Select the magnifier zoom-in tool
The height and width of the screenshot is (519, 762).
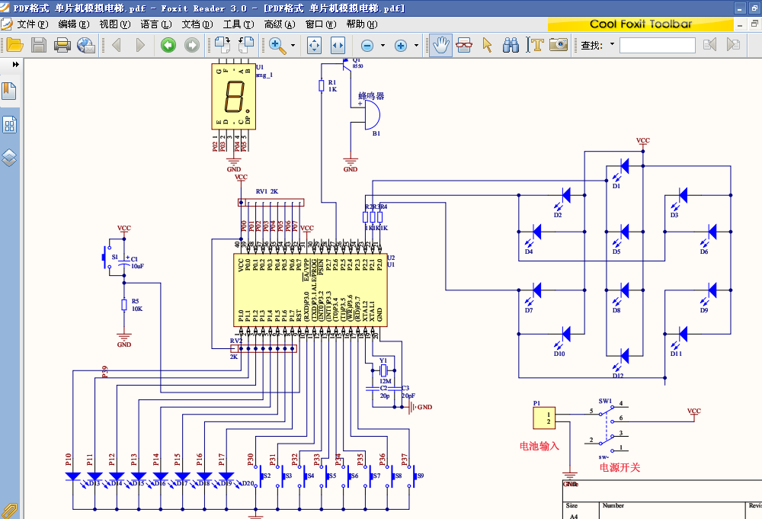(x=277, y=45)
